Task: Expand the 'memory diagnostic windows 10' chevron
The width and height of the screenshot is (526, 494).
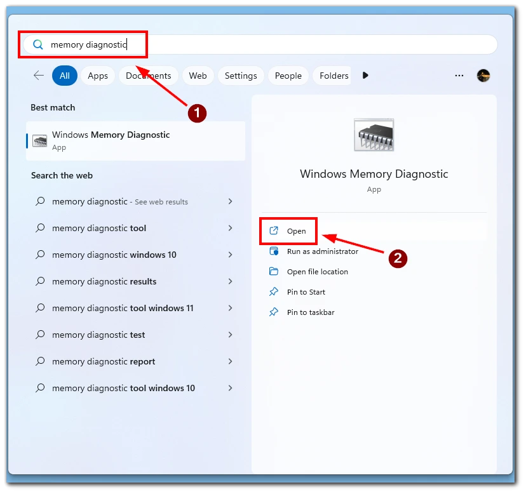Action: 230,255
